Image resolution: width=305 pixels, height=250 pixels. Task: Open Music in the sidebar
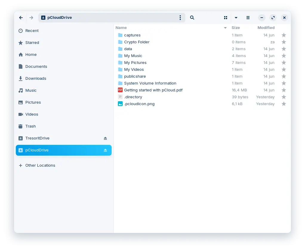[x=64, y=90]
